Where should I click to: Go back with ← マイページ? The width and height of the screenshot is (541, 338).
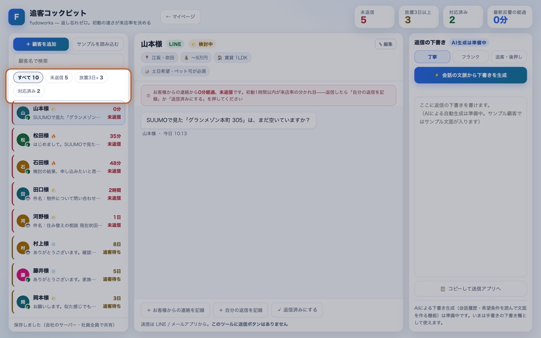[180, 17]
